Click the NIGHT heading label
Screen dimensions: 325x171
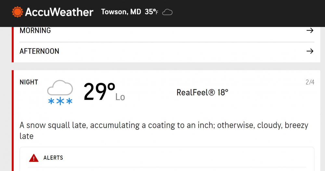pyautogui.click(x=29, y=82)
